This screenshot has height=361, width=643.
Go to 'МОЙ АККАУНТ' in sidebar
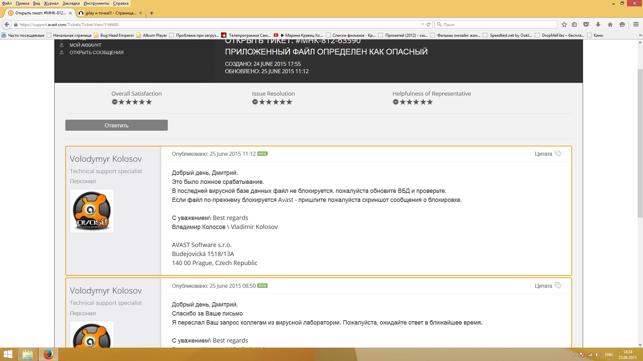tap(85, 45)
